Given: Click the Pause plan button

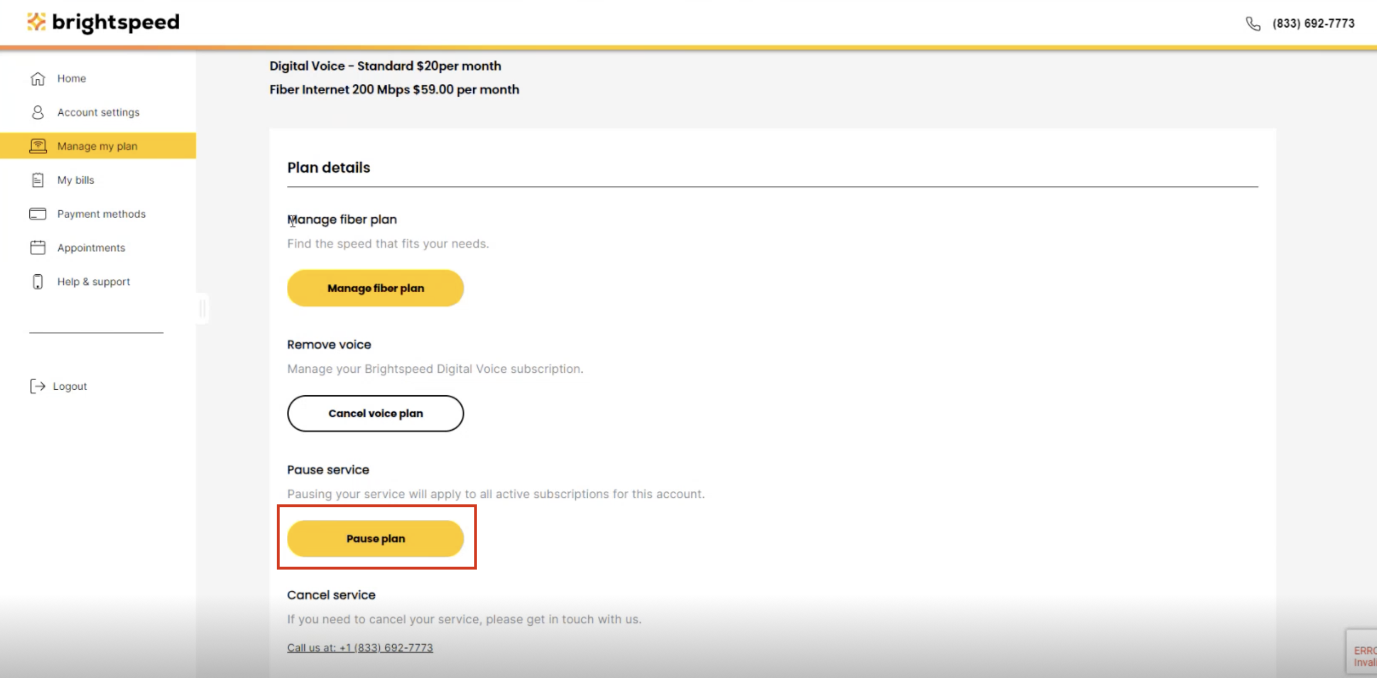Looking at the screenshot, I should pyautogui.click(x=375, y=538).
